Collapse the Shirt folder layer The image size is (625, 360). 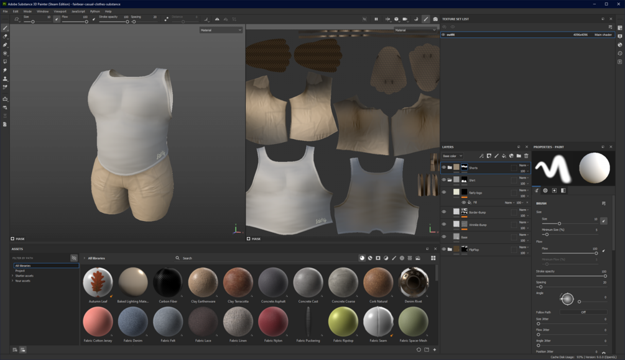(x=450, y=180)
